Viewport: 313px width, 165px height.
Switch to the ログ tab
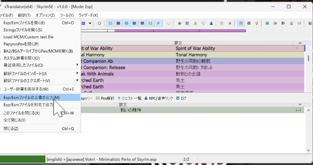181,98
